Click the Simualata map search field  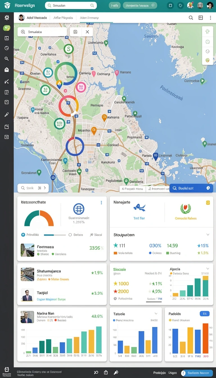point(42,32)
